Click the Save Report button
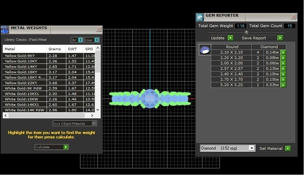The height and width of the screenshot is (175, 304). coord(259,38)
